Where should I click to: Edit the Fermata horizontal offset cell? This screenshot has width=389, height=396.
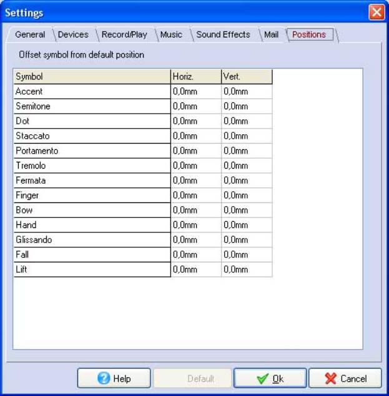pyautogui.click(x=196, y=181)
